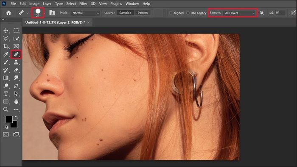
Task: Select the Clone Stamp tool
Action: coord(16,62)
